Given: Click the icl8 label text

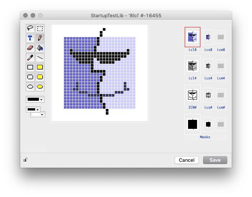Looking at the screenshot, I should pyautogui.click(x=193, y=50).
